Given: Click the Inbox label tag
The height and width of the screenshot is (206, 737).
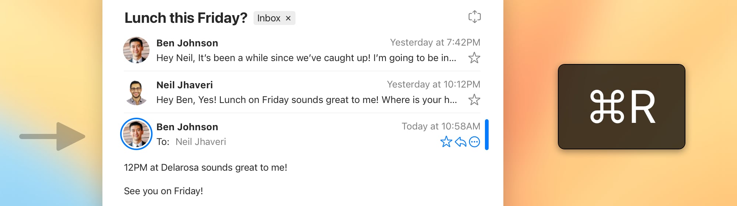Looking at the screenshot, I should pyautogui.click(x=269, y=18).
